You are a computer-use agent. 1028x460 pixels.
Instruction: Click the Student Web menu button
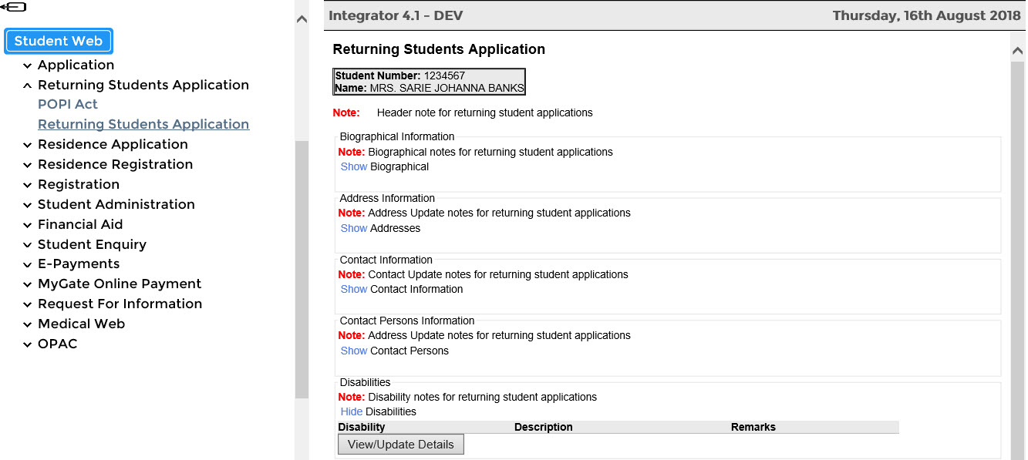(59, 42)
